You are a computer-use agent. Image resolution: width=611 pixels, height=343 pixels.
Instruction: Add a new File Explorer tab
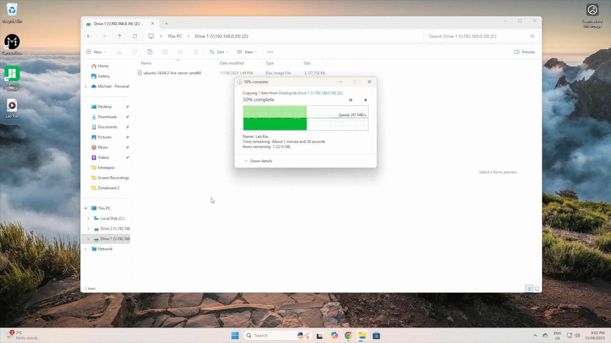166,24
